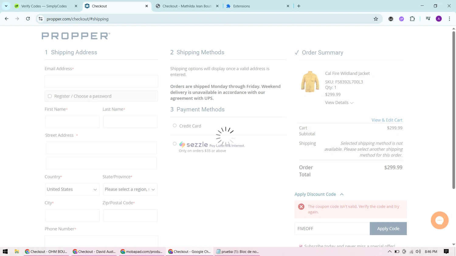Switch to mobapad.com taskbar window

pyautogui.click(x=142, y=251)
